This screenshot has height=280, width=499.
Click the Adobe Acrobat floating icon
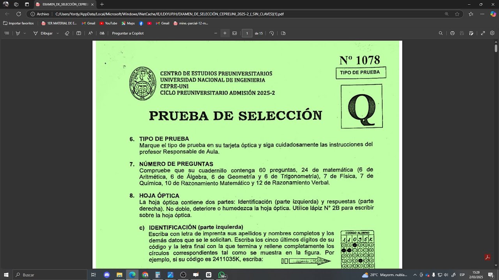coord(487,257)
